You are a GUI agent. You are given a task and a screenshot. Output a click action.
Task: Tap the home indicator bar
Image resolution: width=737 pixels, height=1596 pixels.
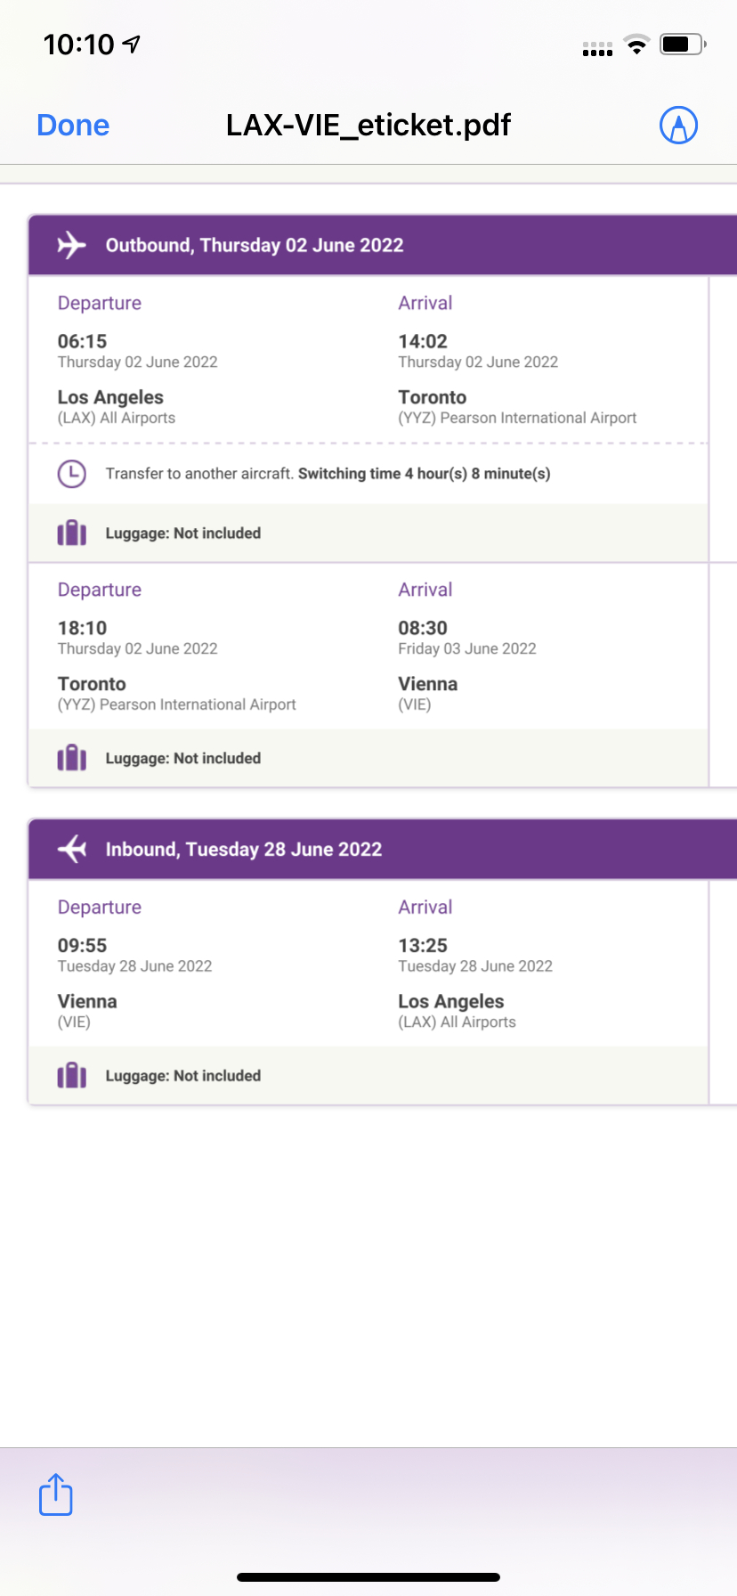(368, 1576)
